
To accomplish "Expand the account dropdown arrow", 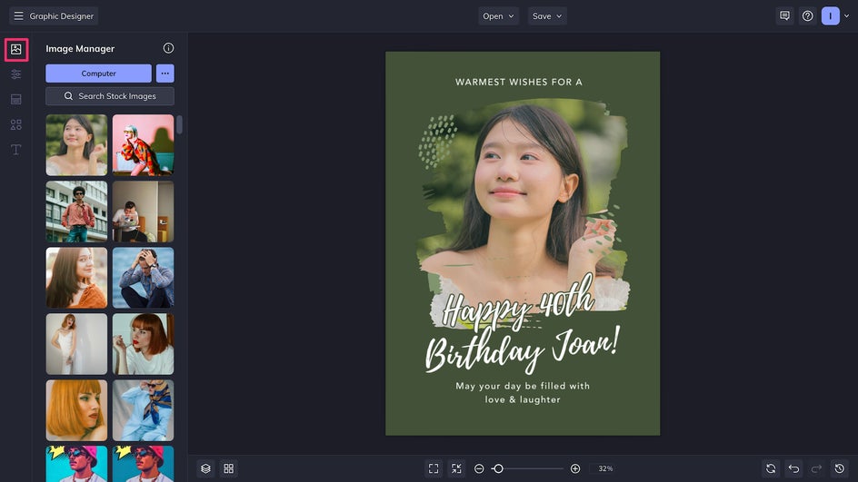I will [x=846, y=15].
